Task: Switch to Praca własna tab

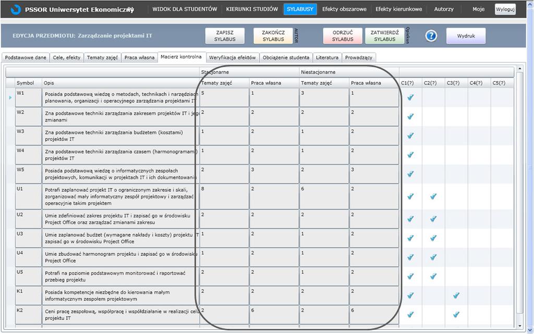Action: pos(139,57)
